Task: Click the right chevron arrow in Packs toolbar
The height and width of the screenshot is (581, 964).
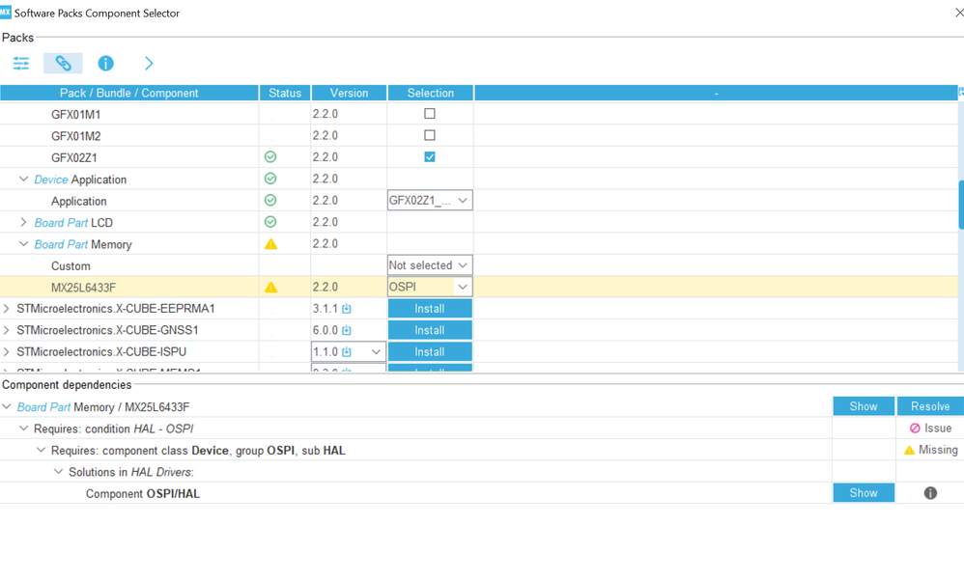Action: (149, 64)
